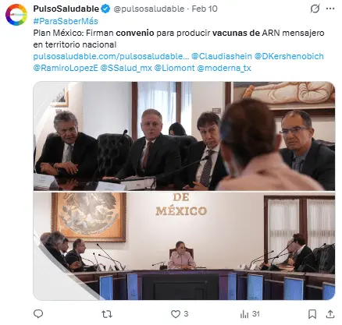342x325 pixels.
Task: Visit the @DKershenobich mention
Action: pos(289,56)
